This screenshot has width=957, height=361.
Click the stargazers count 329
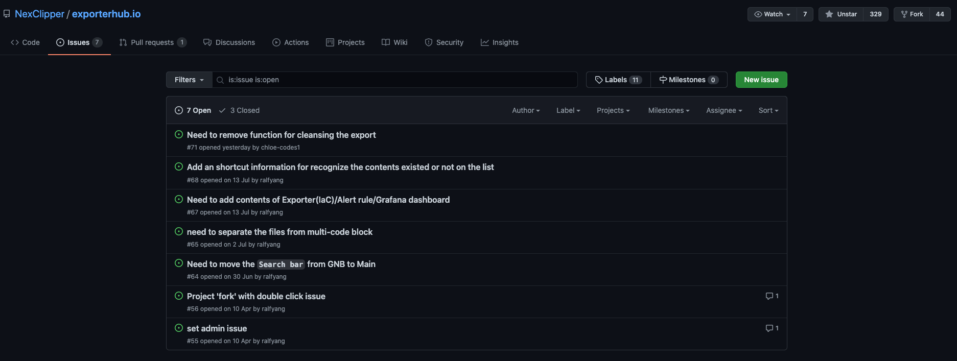[876, 14]
